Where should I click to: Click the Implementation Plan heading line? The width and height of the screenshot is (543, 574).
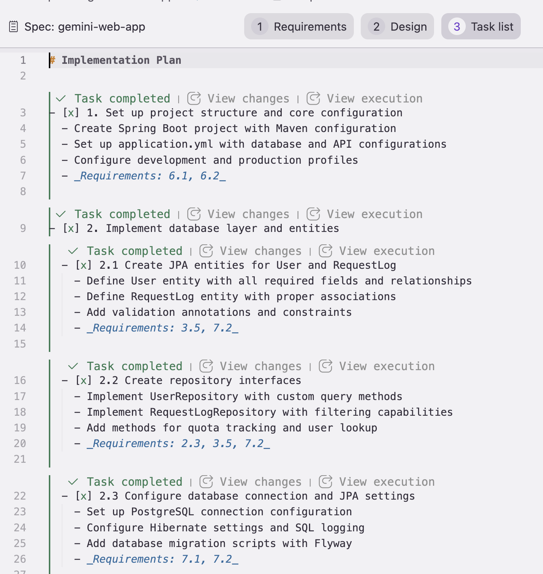[x=121, y=60]
